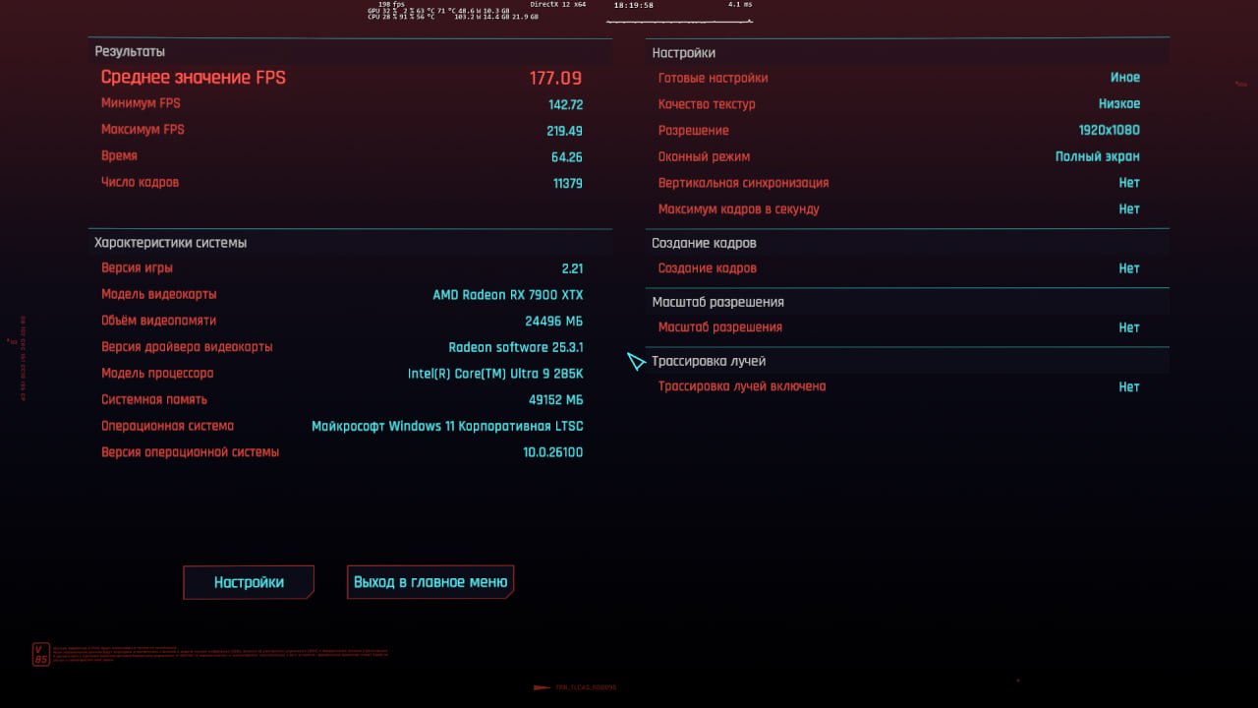Click the Вертикальная синхронизация value Нет
The height and width of the screenshot is (708, 1258).
1129,183
